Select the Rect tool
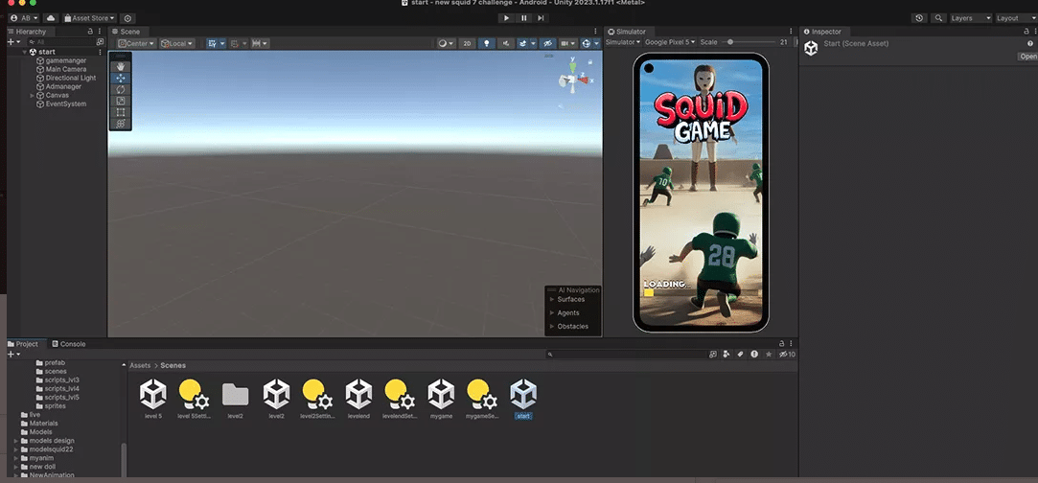 (121, 112)
